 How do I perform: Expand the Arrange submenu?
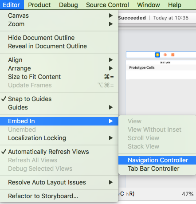[x=59, y=68]
